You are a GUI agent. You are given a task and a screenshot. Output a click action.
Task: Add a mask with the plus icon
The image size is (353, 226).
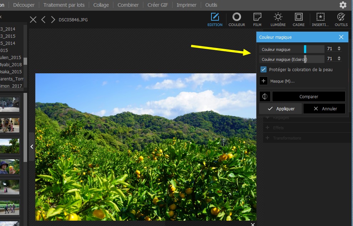(x=264, y=81)
